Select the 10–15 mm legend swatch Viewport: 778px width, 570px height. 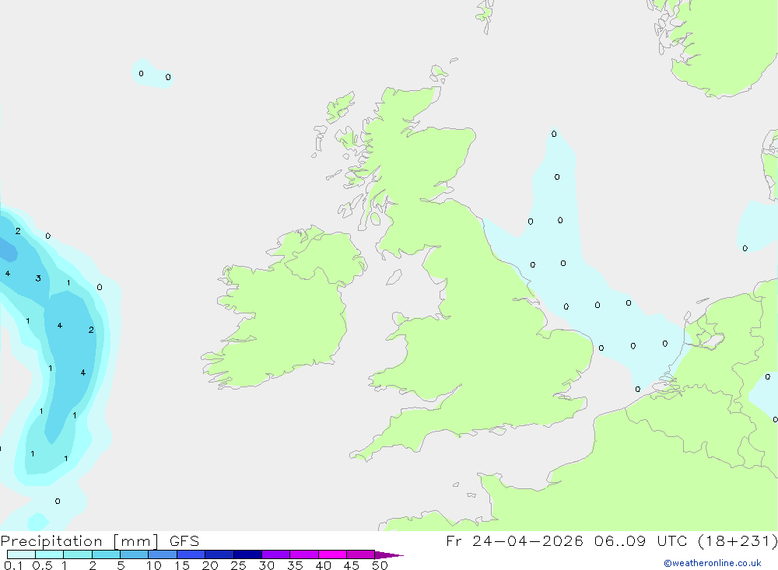163,554
